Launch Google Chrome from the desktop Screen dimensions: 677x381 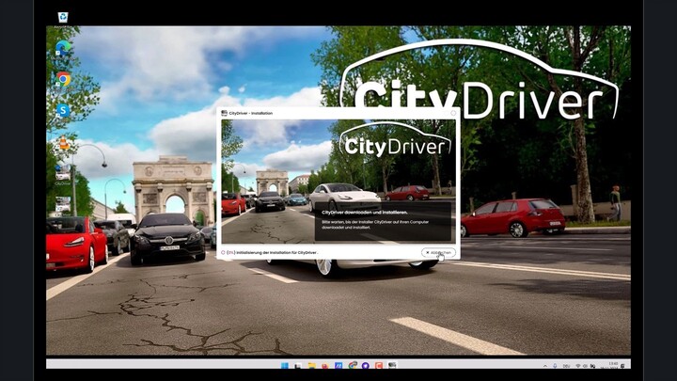click(x=63, y=79)
